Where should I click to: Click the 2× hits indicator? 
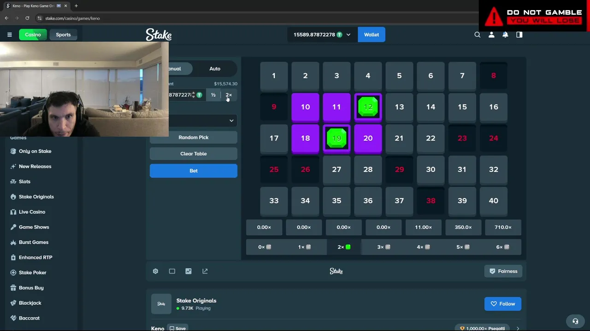point(344,247)
